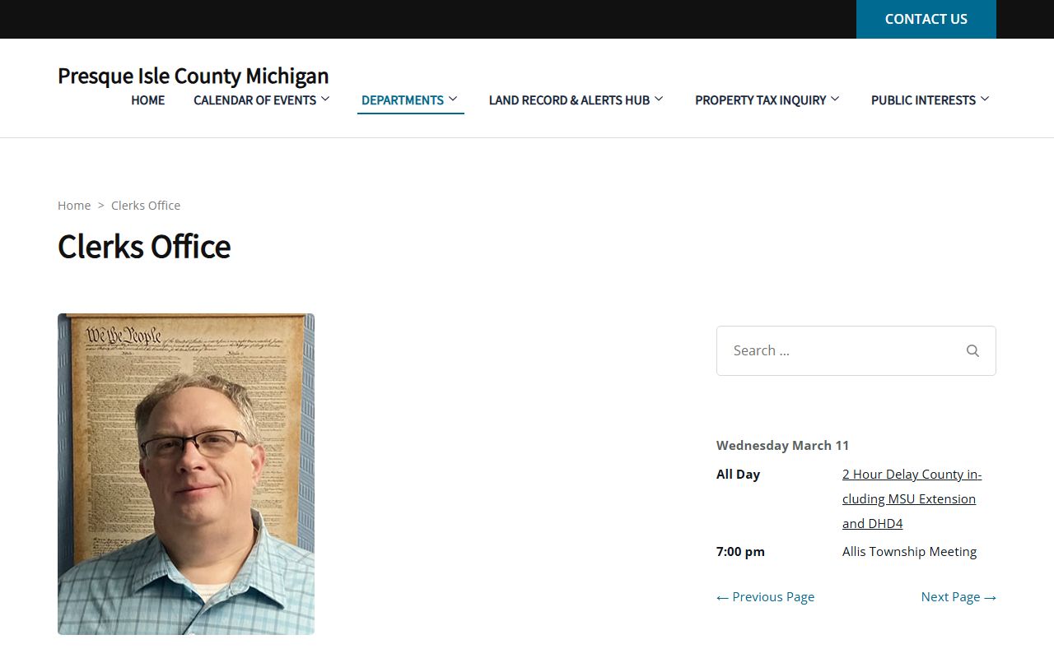Click the Presque Isle County Michigan site title
Viewport: 1054px width, 658px height.
tap(193, 76)
